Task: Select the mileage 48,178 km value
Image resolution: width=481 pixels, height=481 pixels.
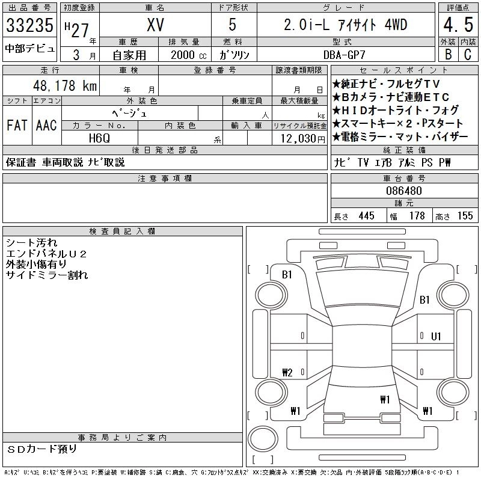Action: click(x=66, y=86)
